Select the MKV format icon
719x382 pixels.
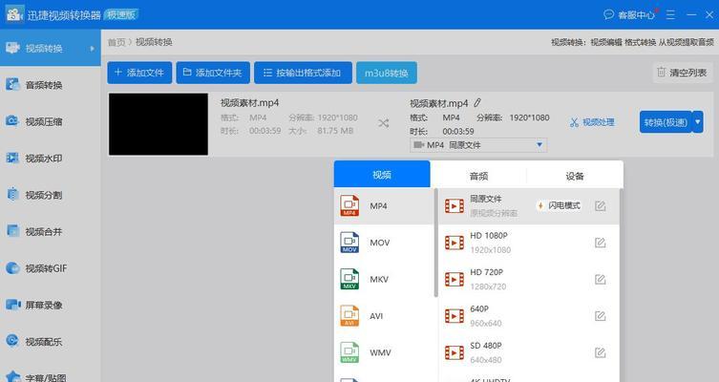click(349, 279)
